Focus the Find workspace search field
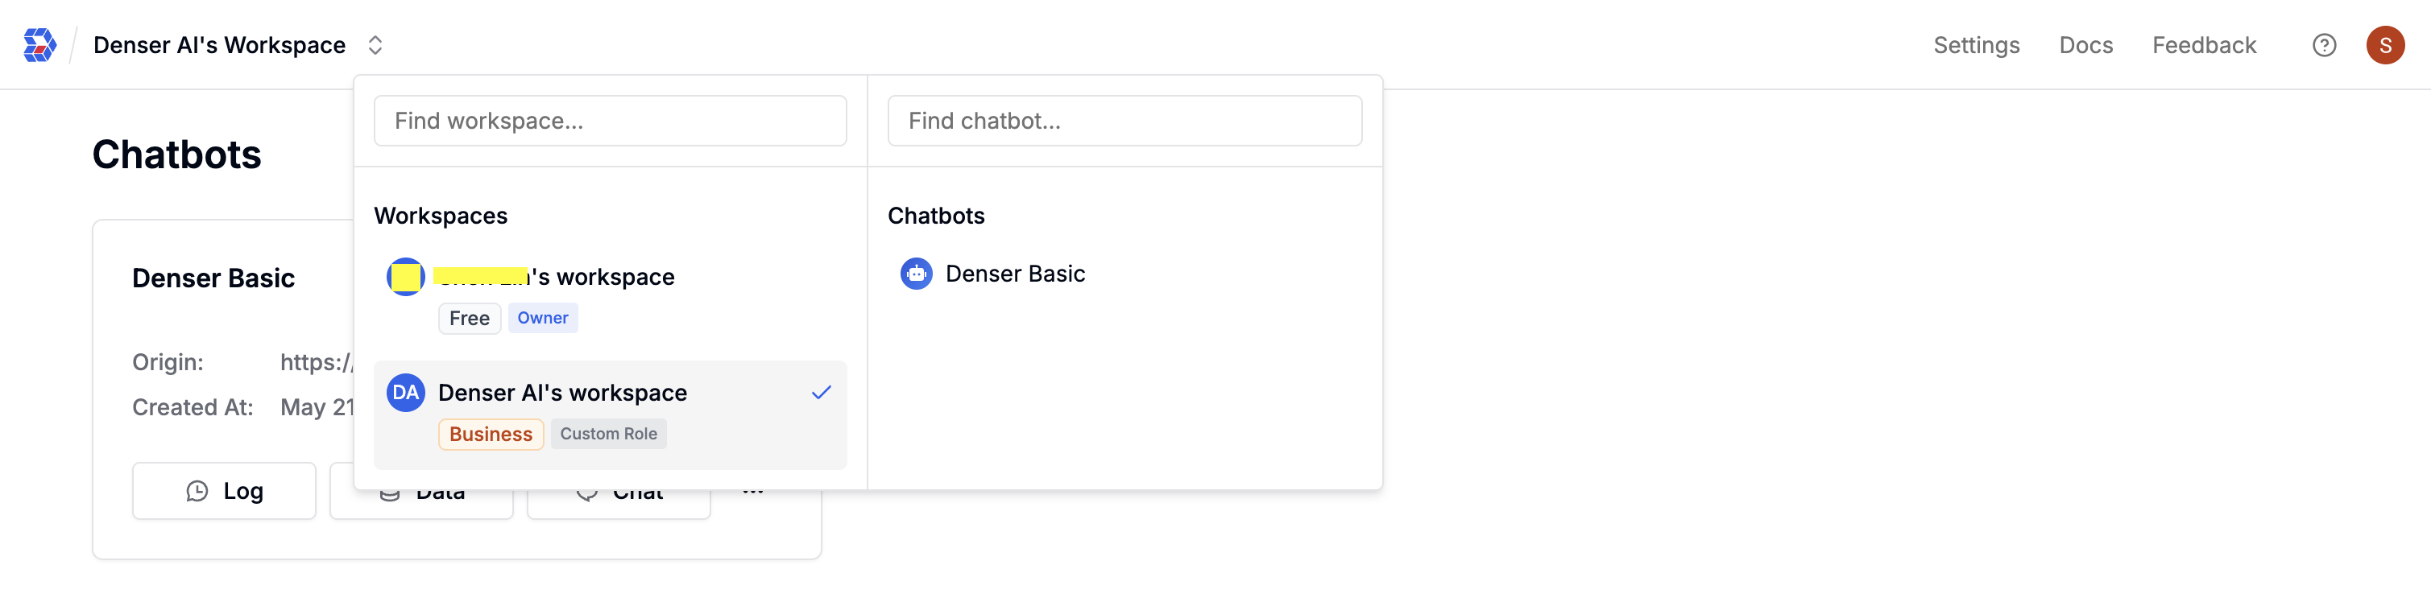 pyautogui.click(x=610, y=121)
